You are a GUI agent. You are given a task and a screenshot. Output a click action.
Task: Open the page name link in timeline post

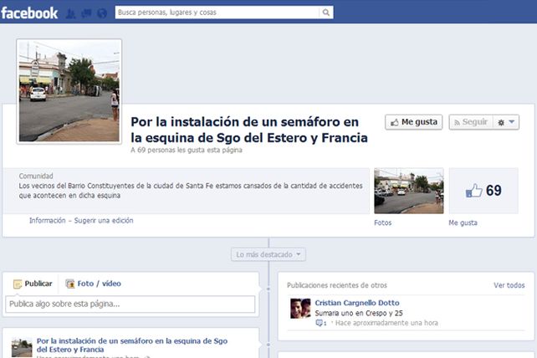coord(132,345)
